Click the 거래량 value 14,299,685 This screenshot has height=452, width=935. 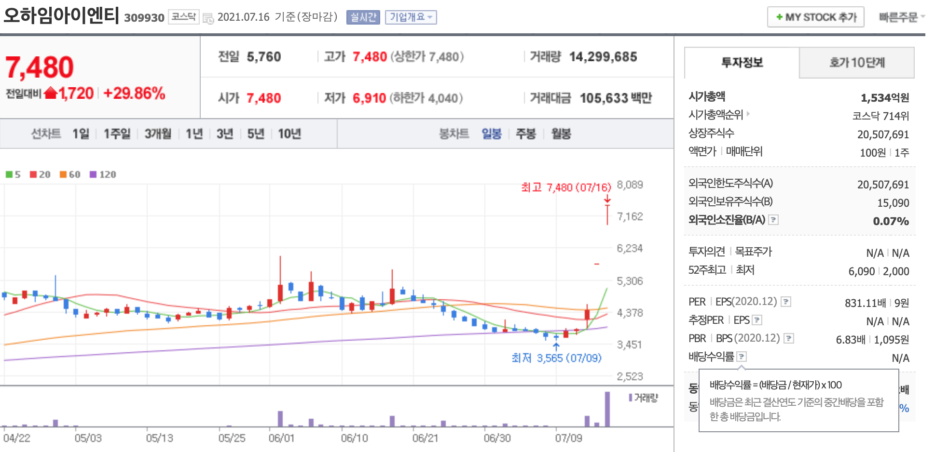[x=603, y=57]
